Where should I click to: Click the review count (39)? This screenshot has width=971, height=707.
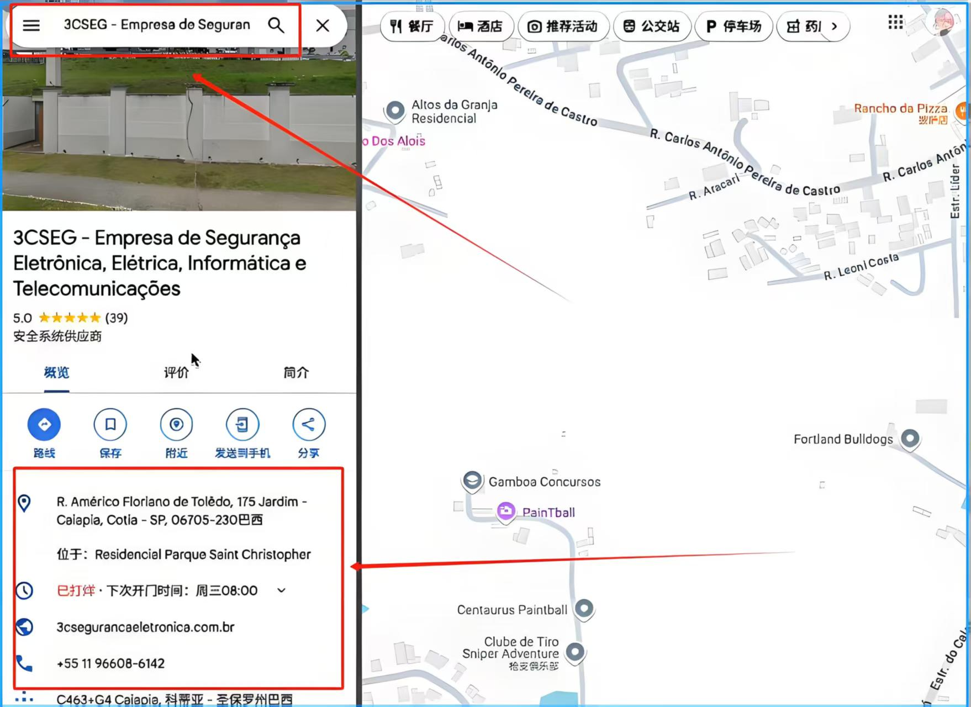(117, 318)
